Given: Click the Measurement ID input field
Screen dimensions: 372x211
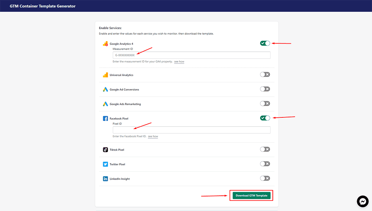Looking at the screenshot, I should pos(191,55).
